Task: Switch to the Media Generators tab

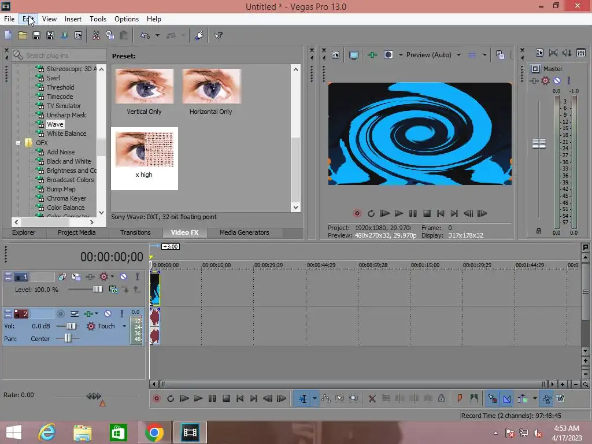Action: pyautogui.click(x=245, y=232)
